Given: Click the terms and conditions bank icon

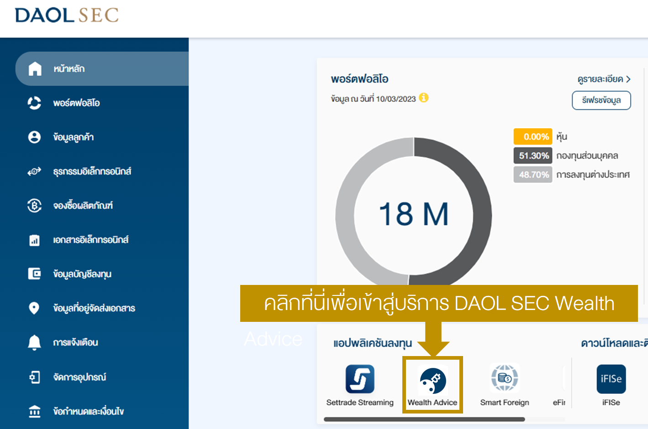Looking at the screenshot, I should pyautogui.click(x=34, y=411).
